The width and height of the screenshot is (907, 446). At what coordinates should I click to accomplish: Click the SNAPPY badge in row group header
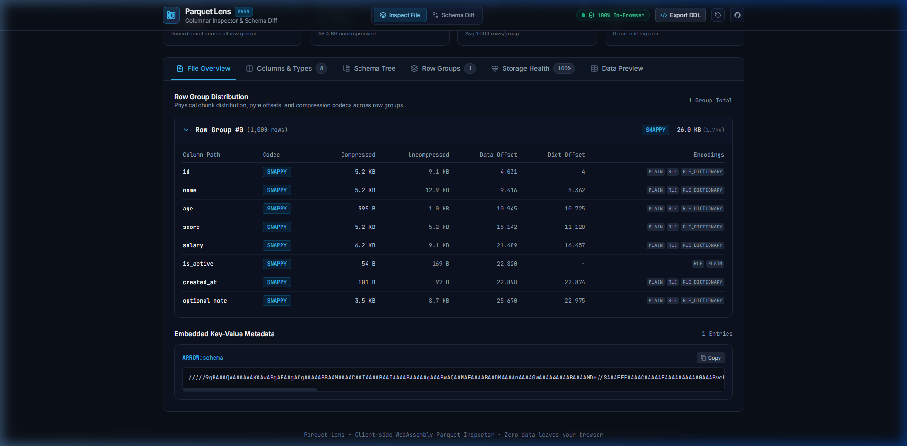(655, 130)
